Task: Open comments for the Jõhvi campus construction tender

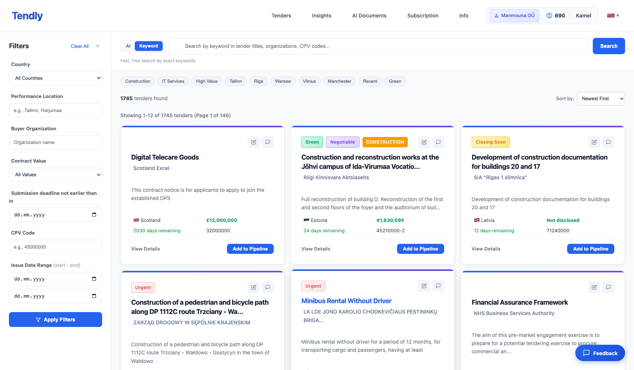Action: pyautogui.click(x=438, y=142)
